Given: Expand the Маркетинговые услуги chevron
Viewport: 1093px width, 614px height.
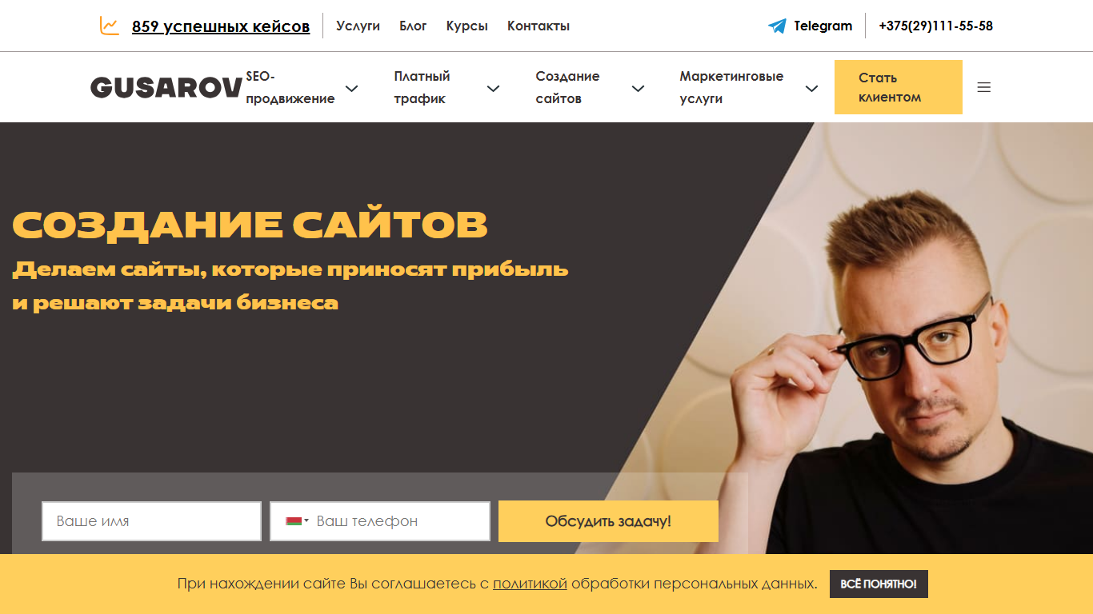Looking at the screenshot, I should coord(811,88).
